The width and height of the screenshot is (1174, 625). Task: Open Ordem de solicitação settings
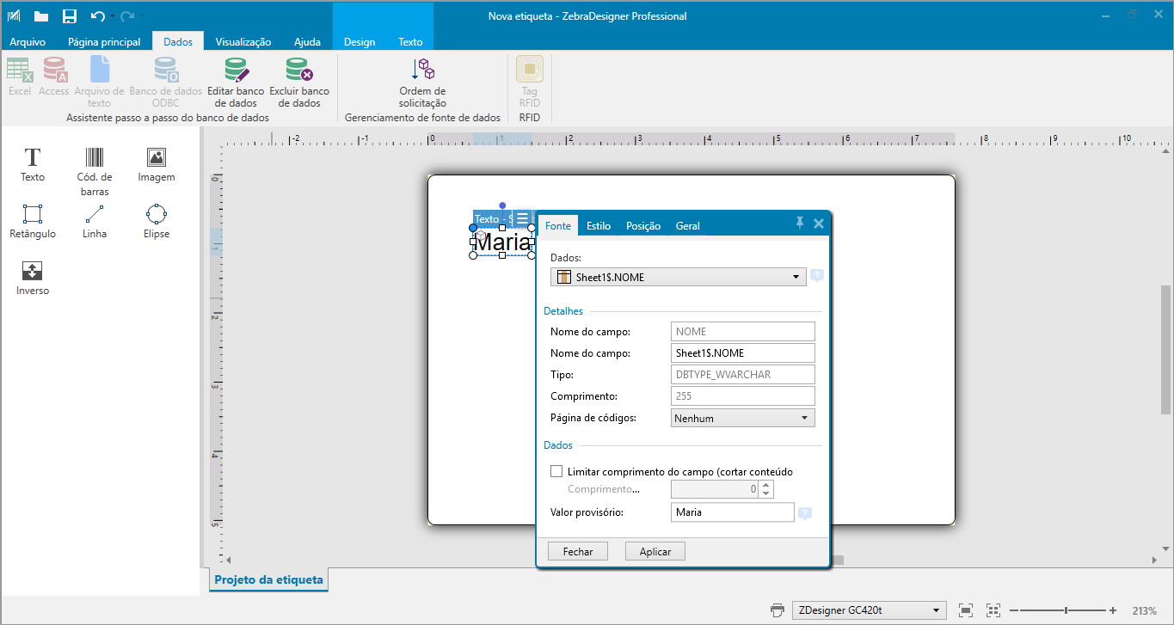pyautogui.click(x=422, y=82)
